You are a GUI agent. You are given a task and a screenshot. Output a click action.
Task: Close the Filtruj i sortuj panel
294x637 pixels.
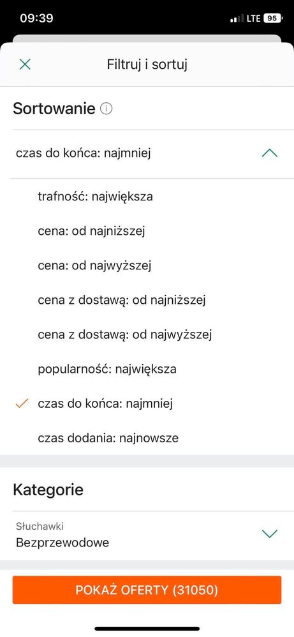[x=25, y=64]
